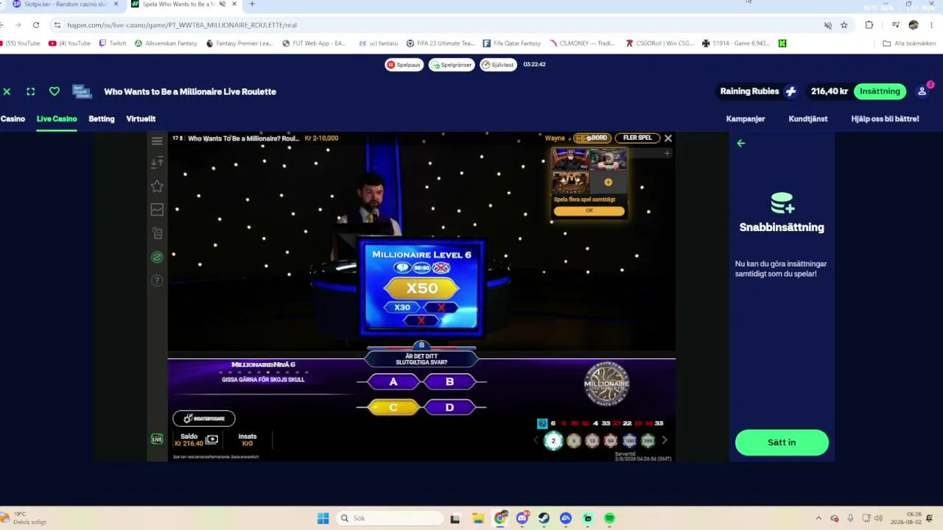The width and height of the screenshot is (943, 530).
Task: Open File Explorer from the taskbar
Action: [x=477, y=518]
